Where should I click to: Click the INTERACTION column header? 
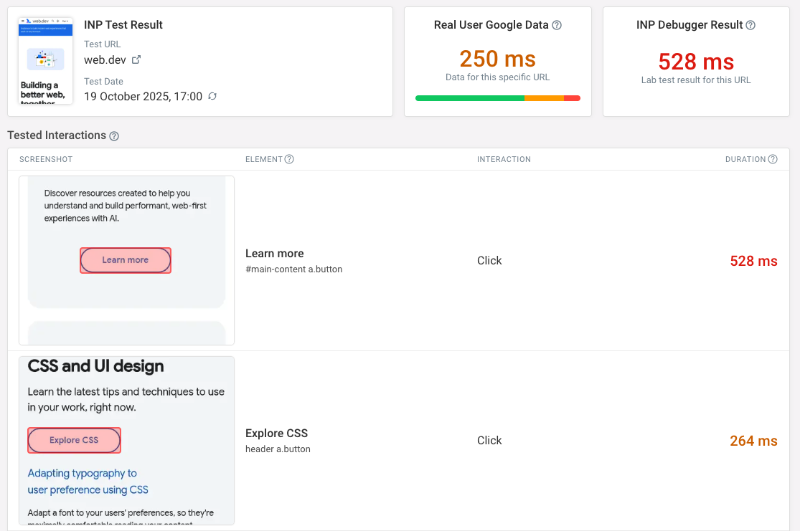coord(504,159)
